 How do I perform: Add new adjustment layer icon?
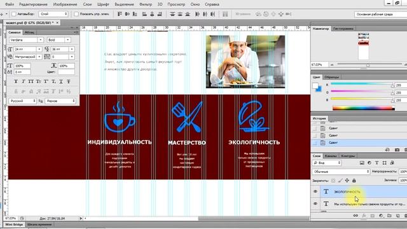[x=381, y=216]
